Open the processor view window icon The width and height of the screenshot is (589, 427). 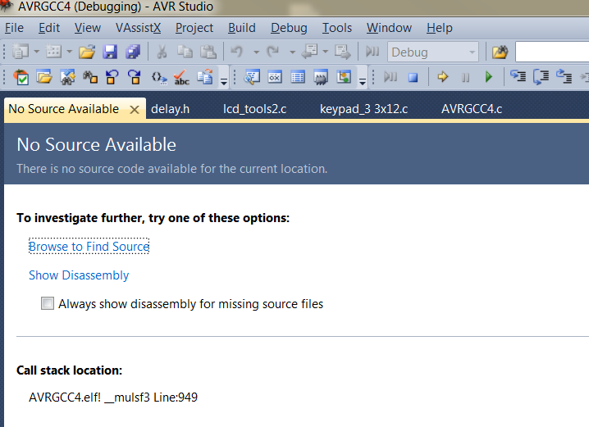(x=344, y=77)
